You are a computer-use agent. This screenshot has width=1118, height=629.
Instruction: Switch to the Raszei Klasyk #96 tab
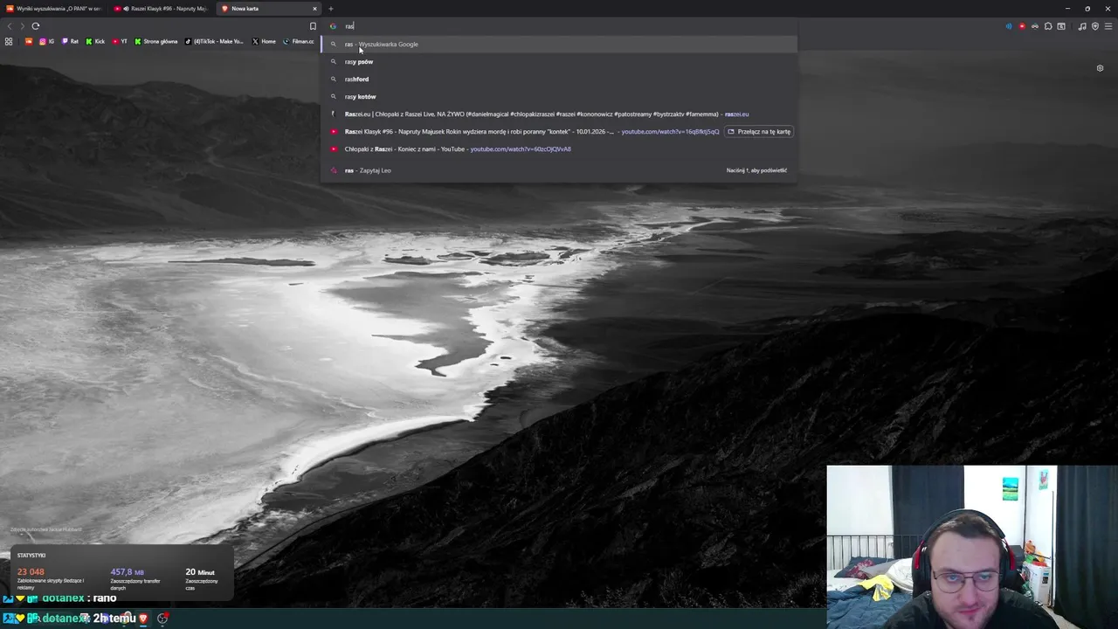pos(162,9)
